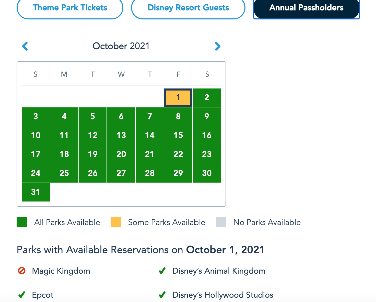The width and height of the screenshot is (376, 302).
Task: Select the Annual Passholders tab
Action: coord(306,8)
